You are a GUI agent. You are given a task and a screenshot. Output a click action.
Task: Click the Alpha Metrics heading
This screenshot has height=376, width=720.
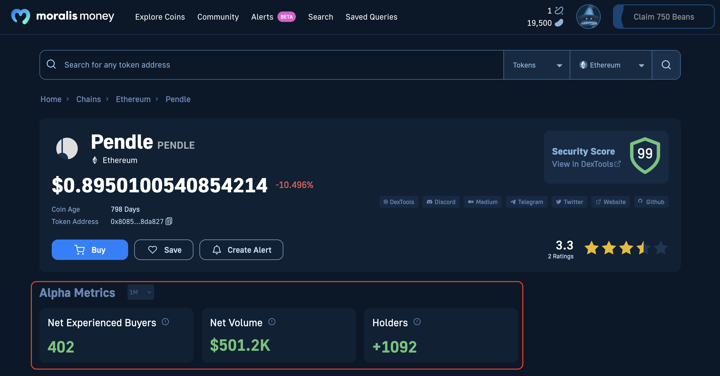click(x=77, y=293)
